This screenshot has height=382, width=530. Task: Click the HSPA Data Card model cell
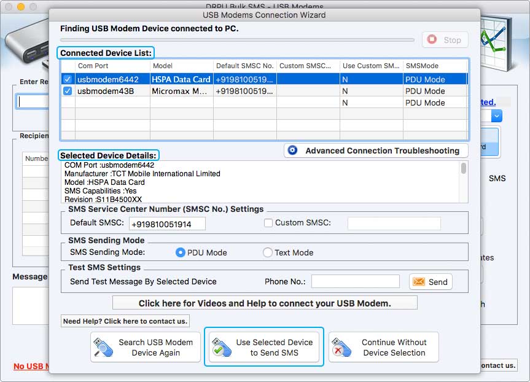coord(182,79)
